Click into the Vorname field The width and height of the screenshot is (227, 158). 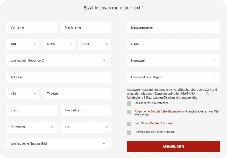tap(32, 27)
